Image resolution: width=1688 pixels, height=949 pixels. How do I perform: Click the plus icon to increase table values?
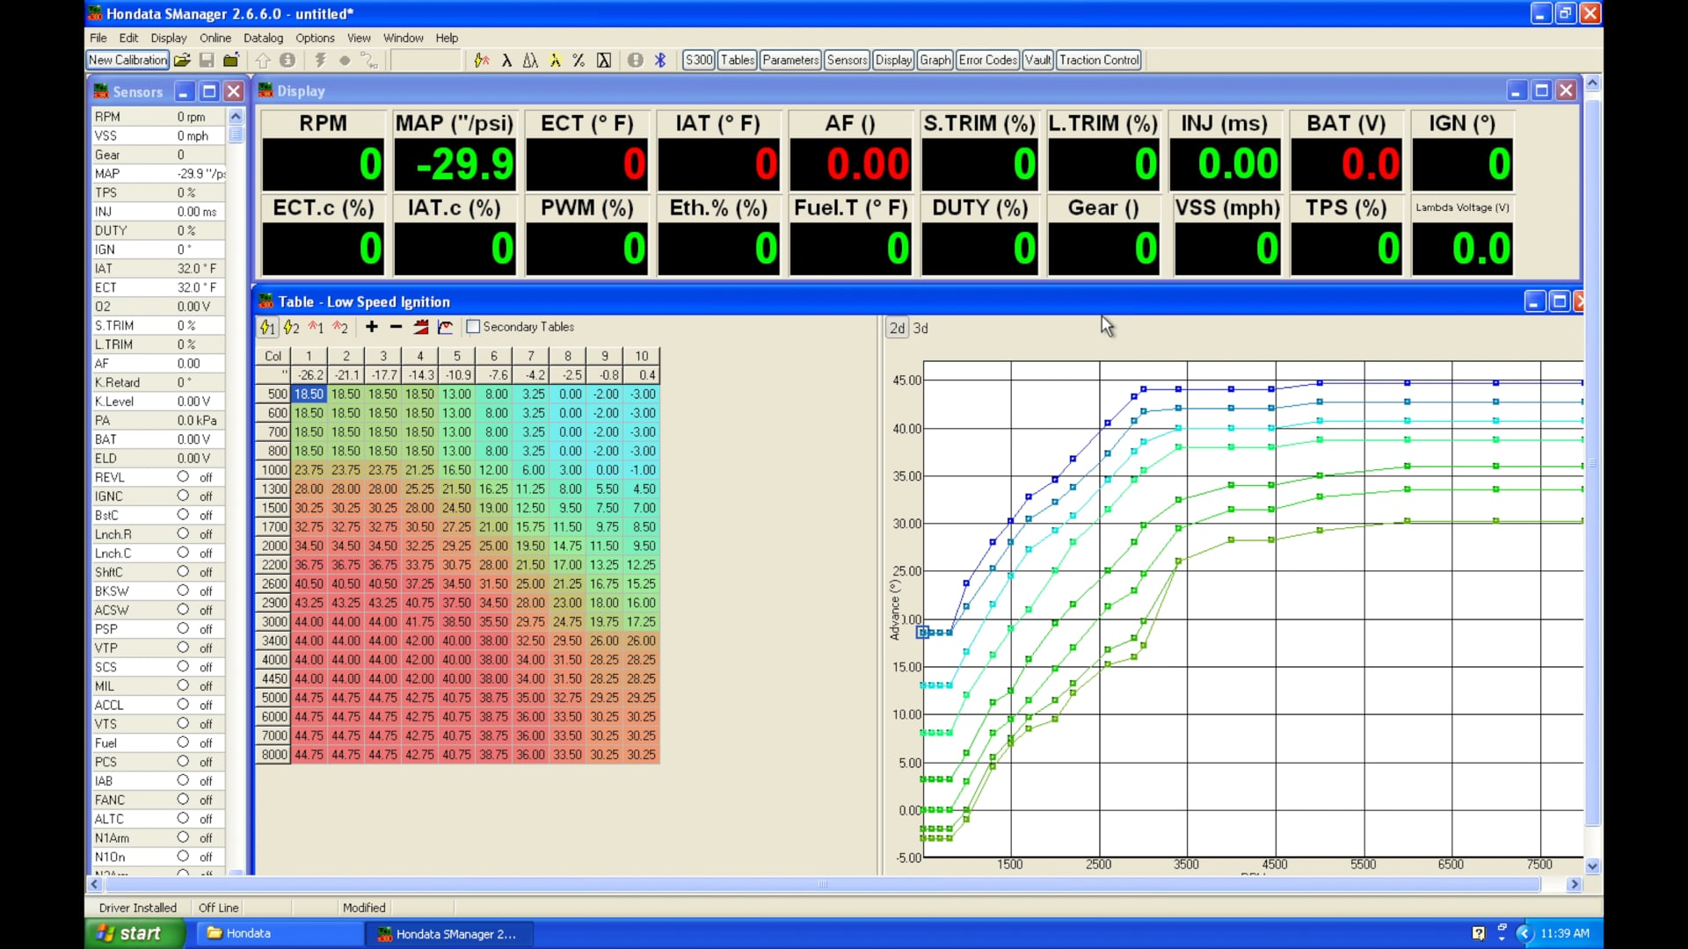pyautogui.click(x=370, y=327)
